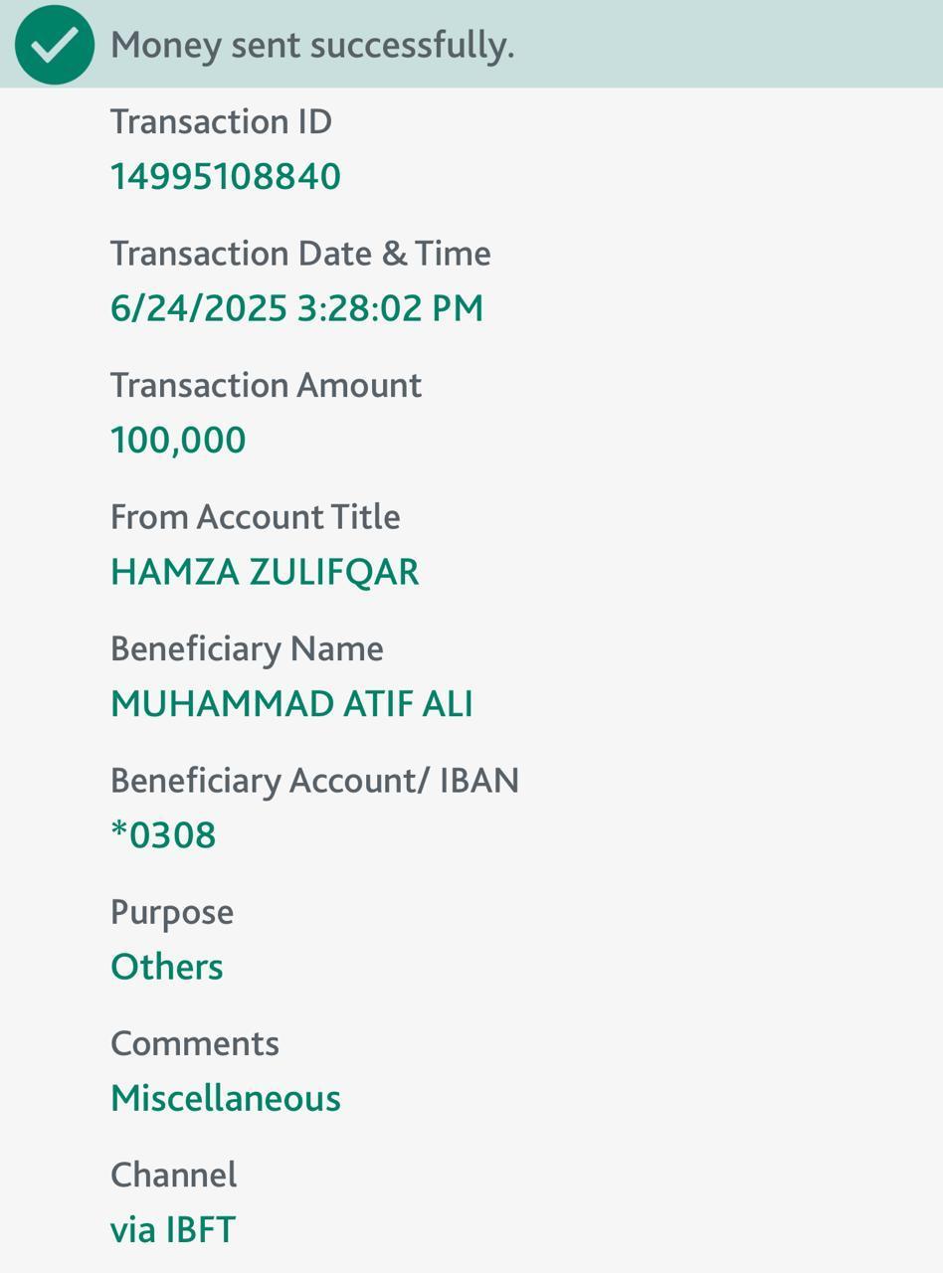This screenshot has height=1273, width=943.
Task: Select the 100,000 amount value
Action: 178,440
